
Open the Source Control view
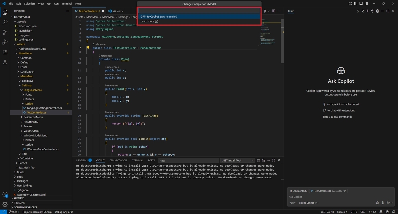[x=5, y=32]
